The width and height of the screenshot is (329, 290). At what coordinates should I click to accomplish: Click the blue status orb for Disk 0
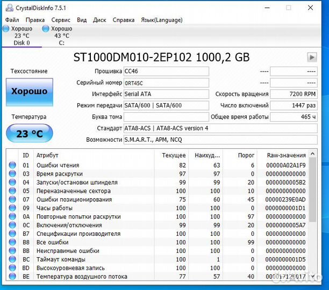coord(6,28)
